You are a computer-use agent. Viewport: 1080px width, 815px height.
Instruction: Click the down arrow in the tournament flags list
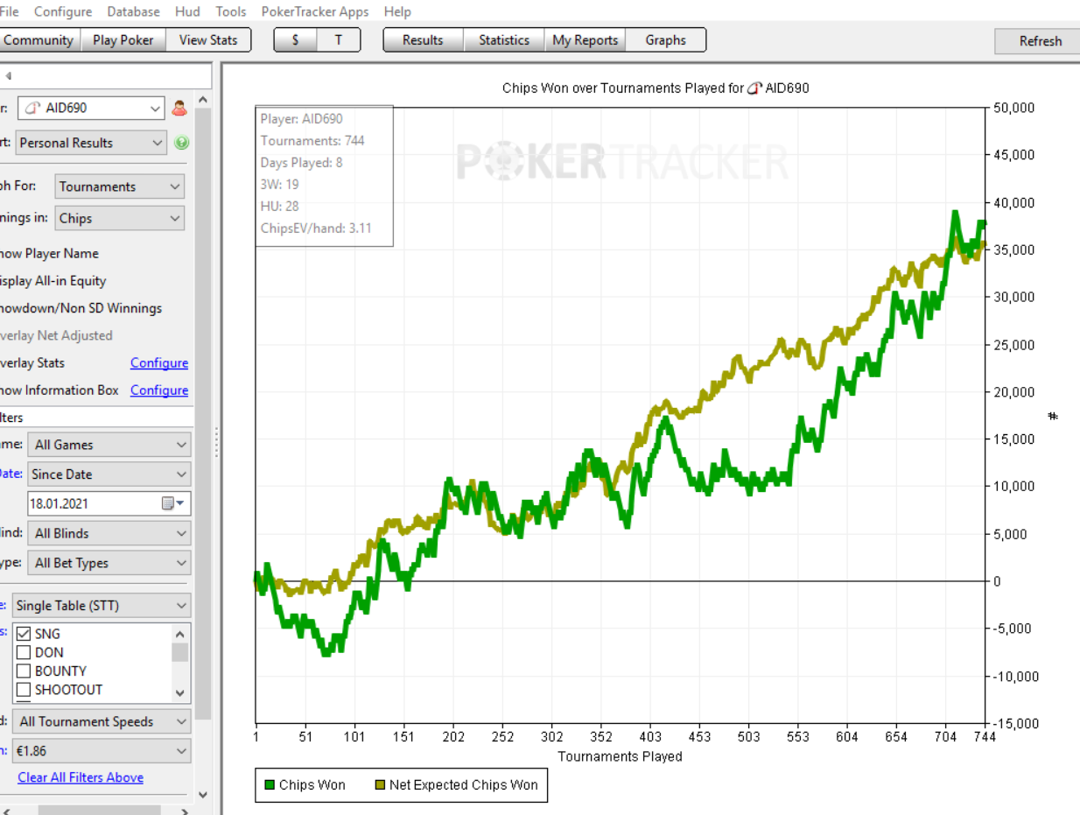[180, 692]
